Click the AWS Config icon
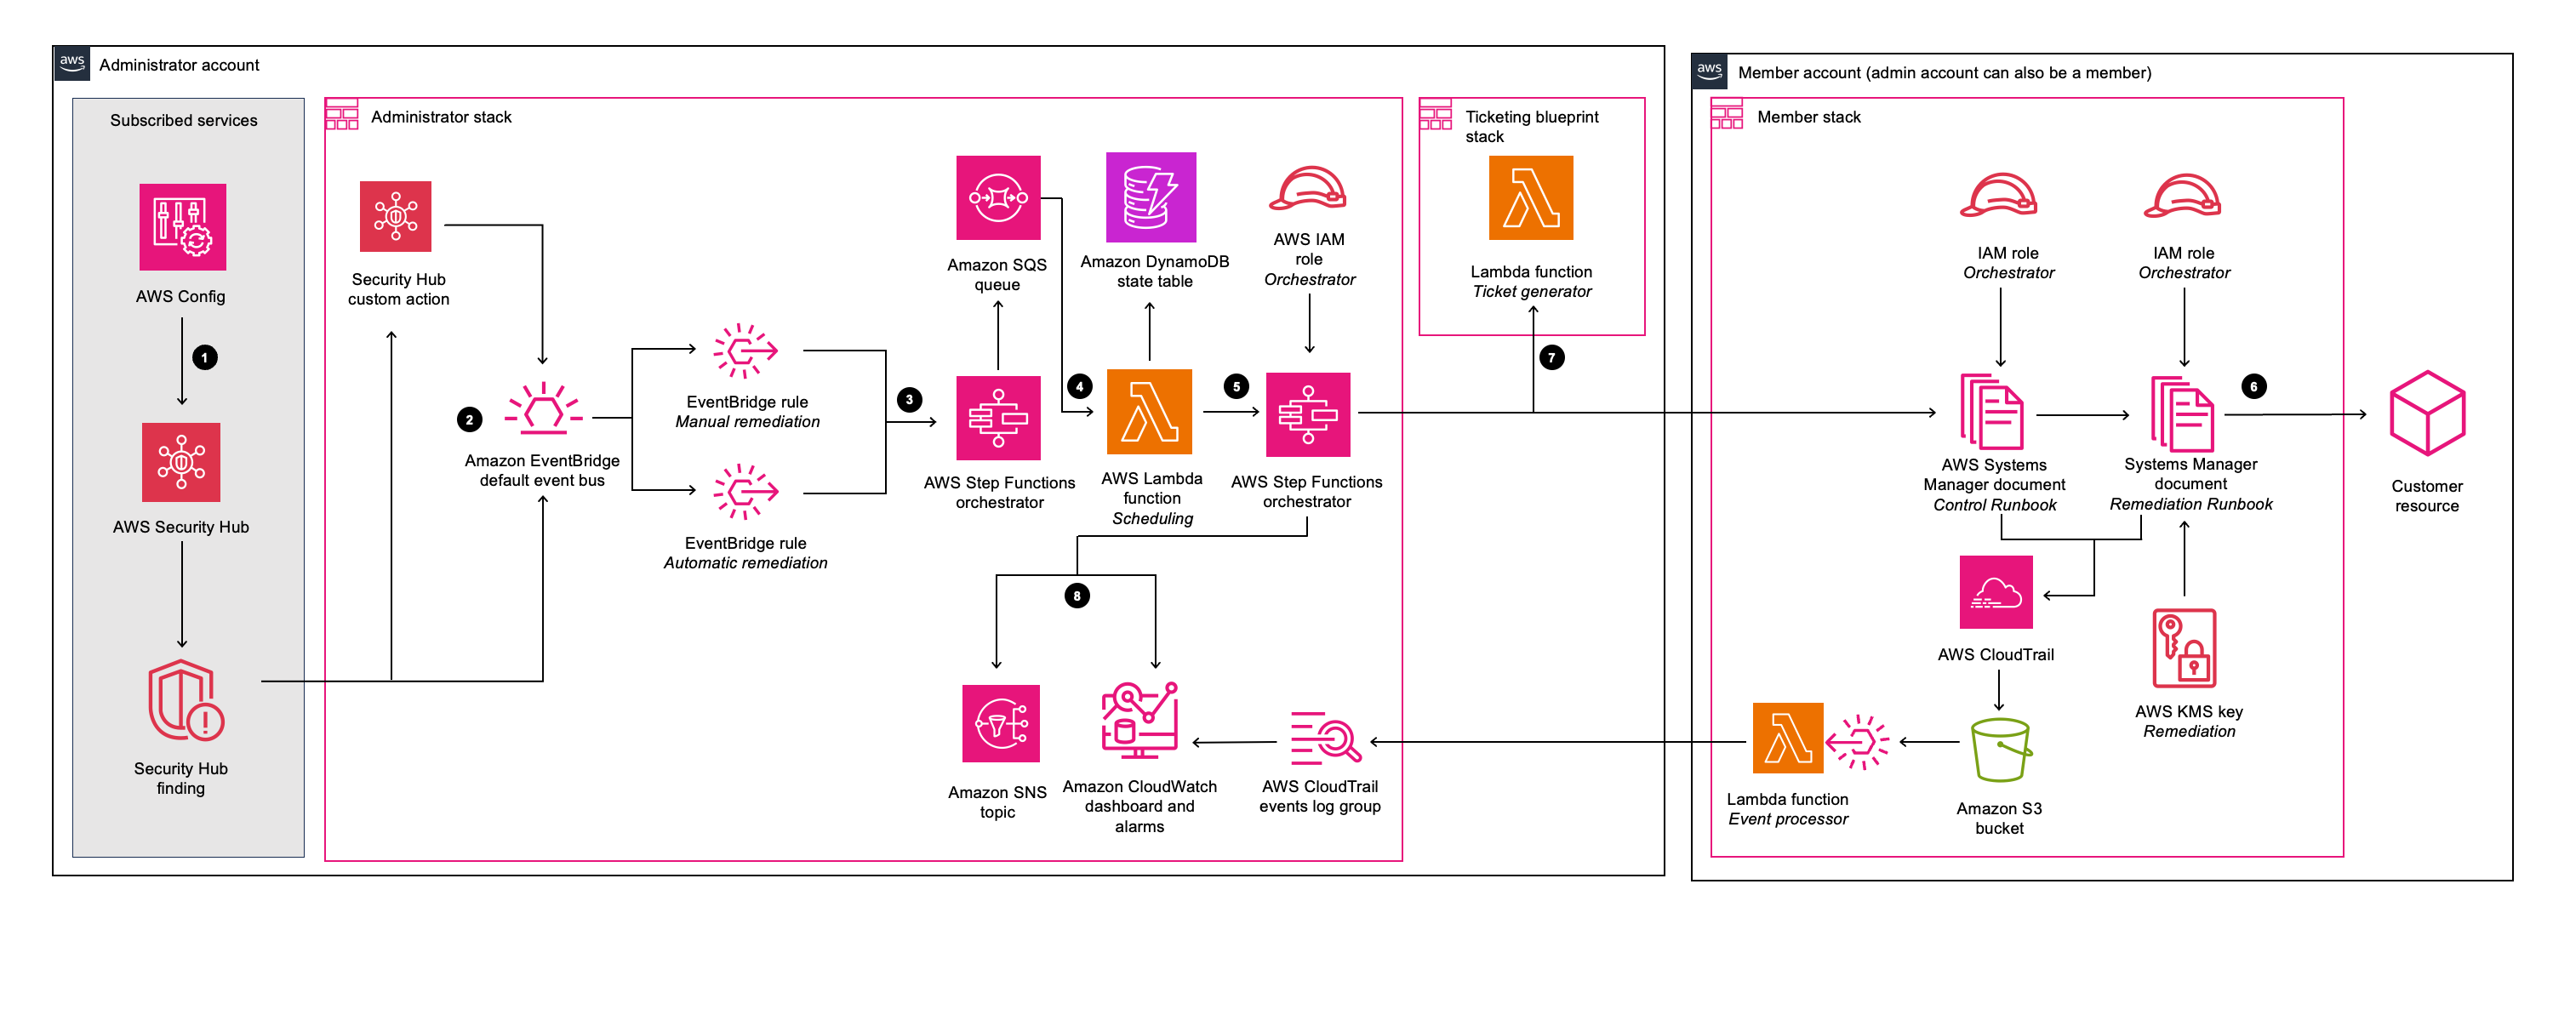Screen dimensions: 2553x1021 (x=182, y=227)
